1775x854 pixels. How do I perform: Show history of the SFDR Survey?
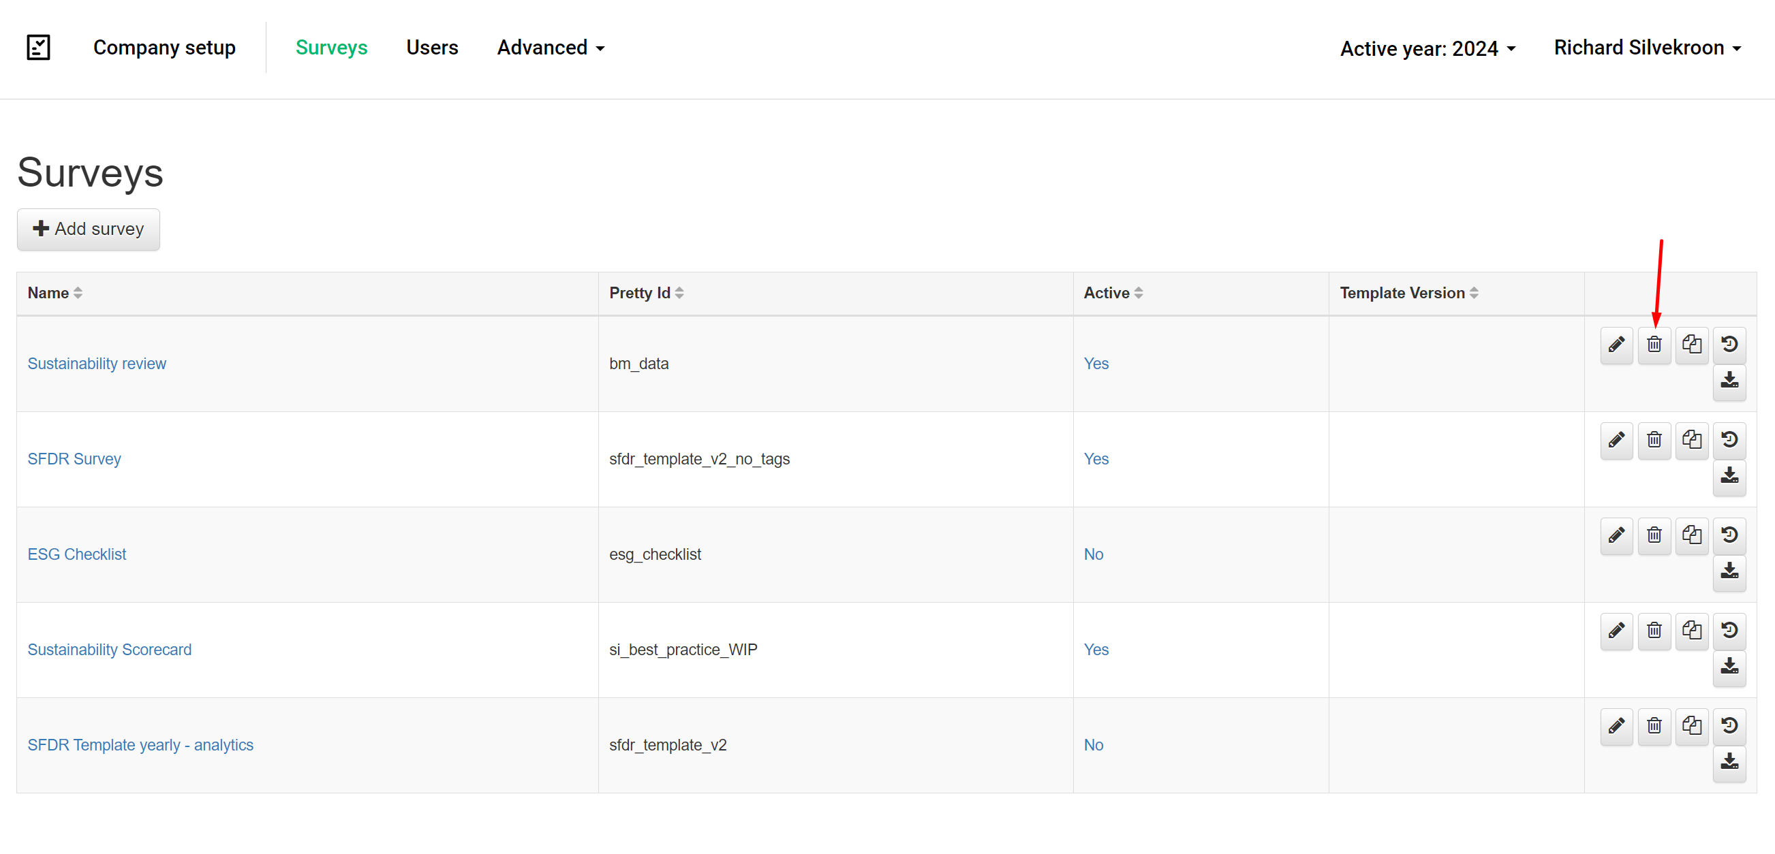coord(1729,440)
